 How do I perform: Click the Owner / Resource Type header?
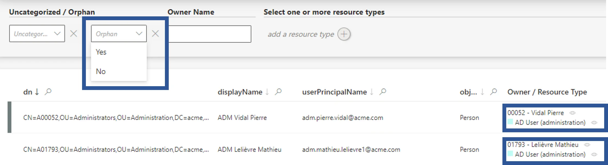click(x=547, y=92)
